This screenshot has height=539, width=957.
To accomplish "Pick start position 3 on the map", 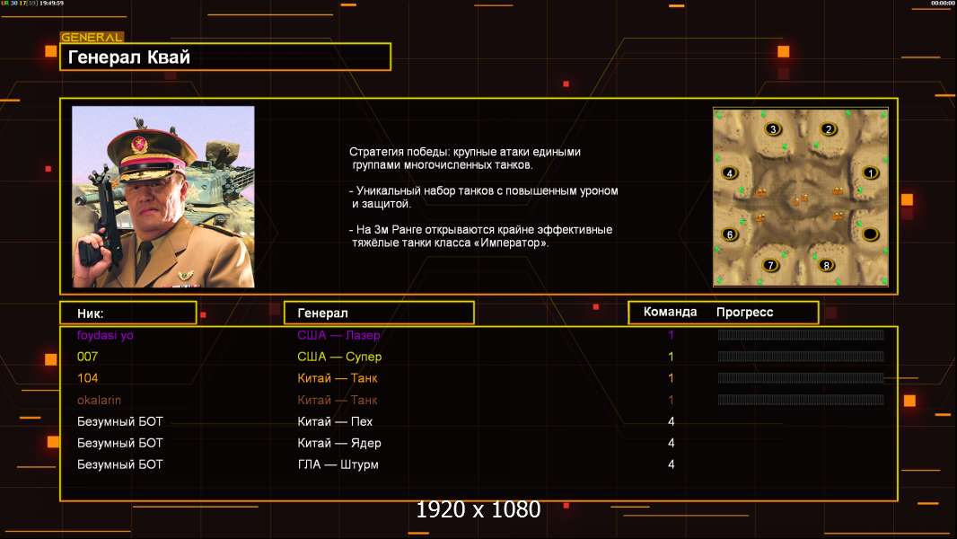I will (x=772, y=129).
